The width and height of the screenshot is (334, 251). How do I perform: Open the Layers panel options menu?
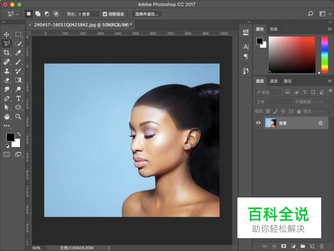[329, 81]
